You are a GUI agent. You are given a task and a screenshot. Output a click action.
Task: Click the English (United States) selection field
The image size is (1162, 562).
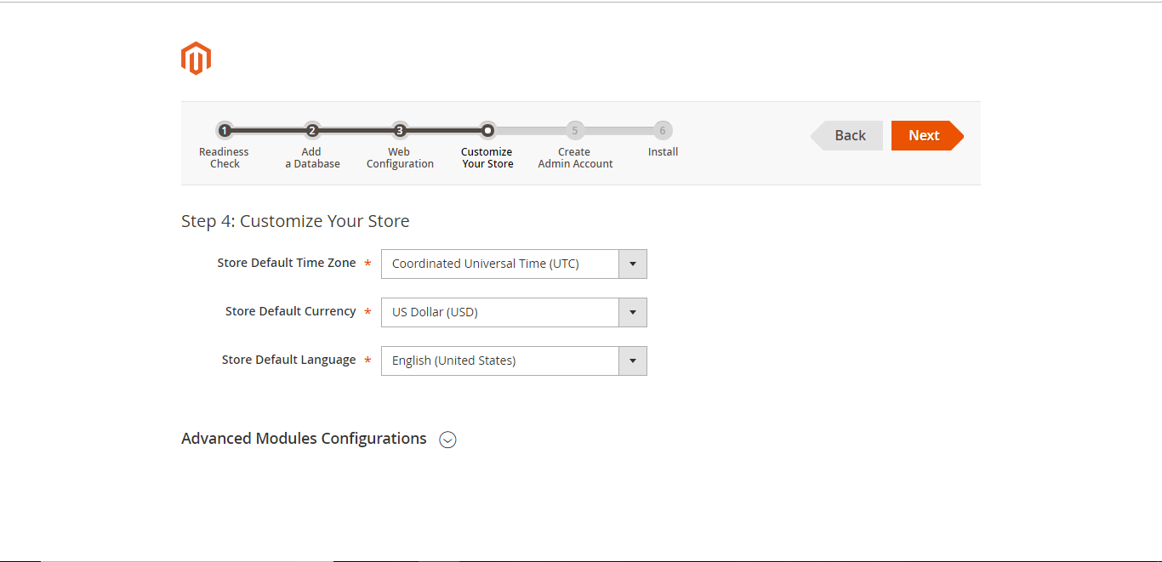coord(499,360)
